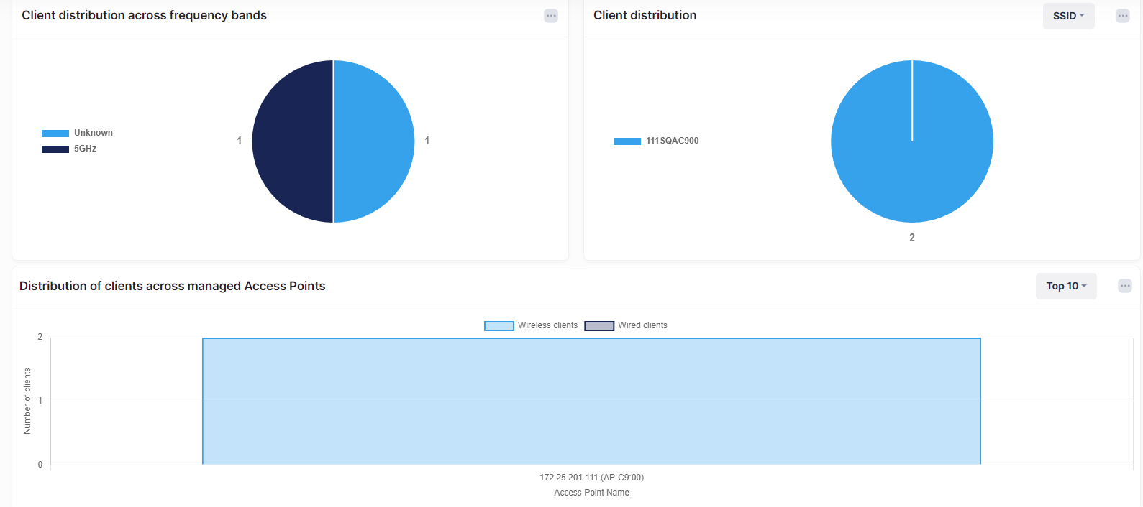Click the 'Distribution of clients across managed Access Points' heading
The image size is (1143, 507).
pos(172,286)
